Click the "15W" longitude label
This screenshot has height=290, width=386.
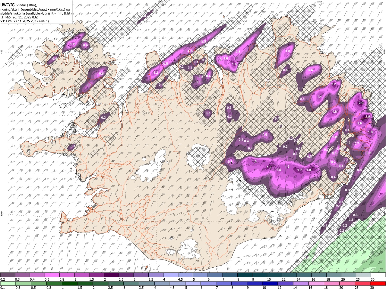319,2
